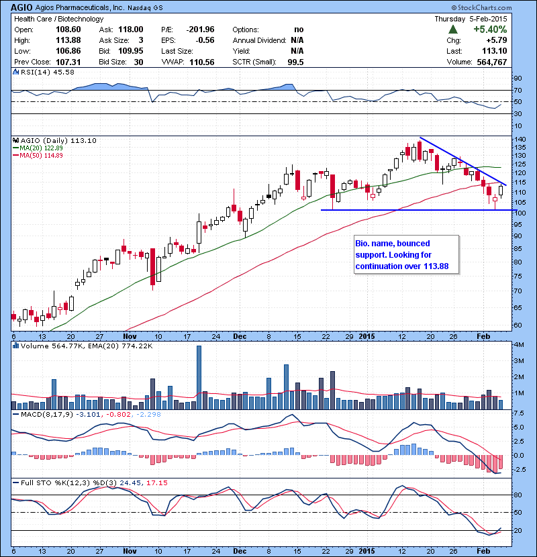Click Agios Pharmaceuticals, Inc. company name
Screen dimensions: 537x557
click(x=81, y=7)
